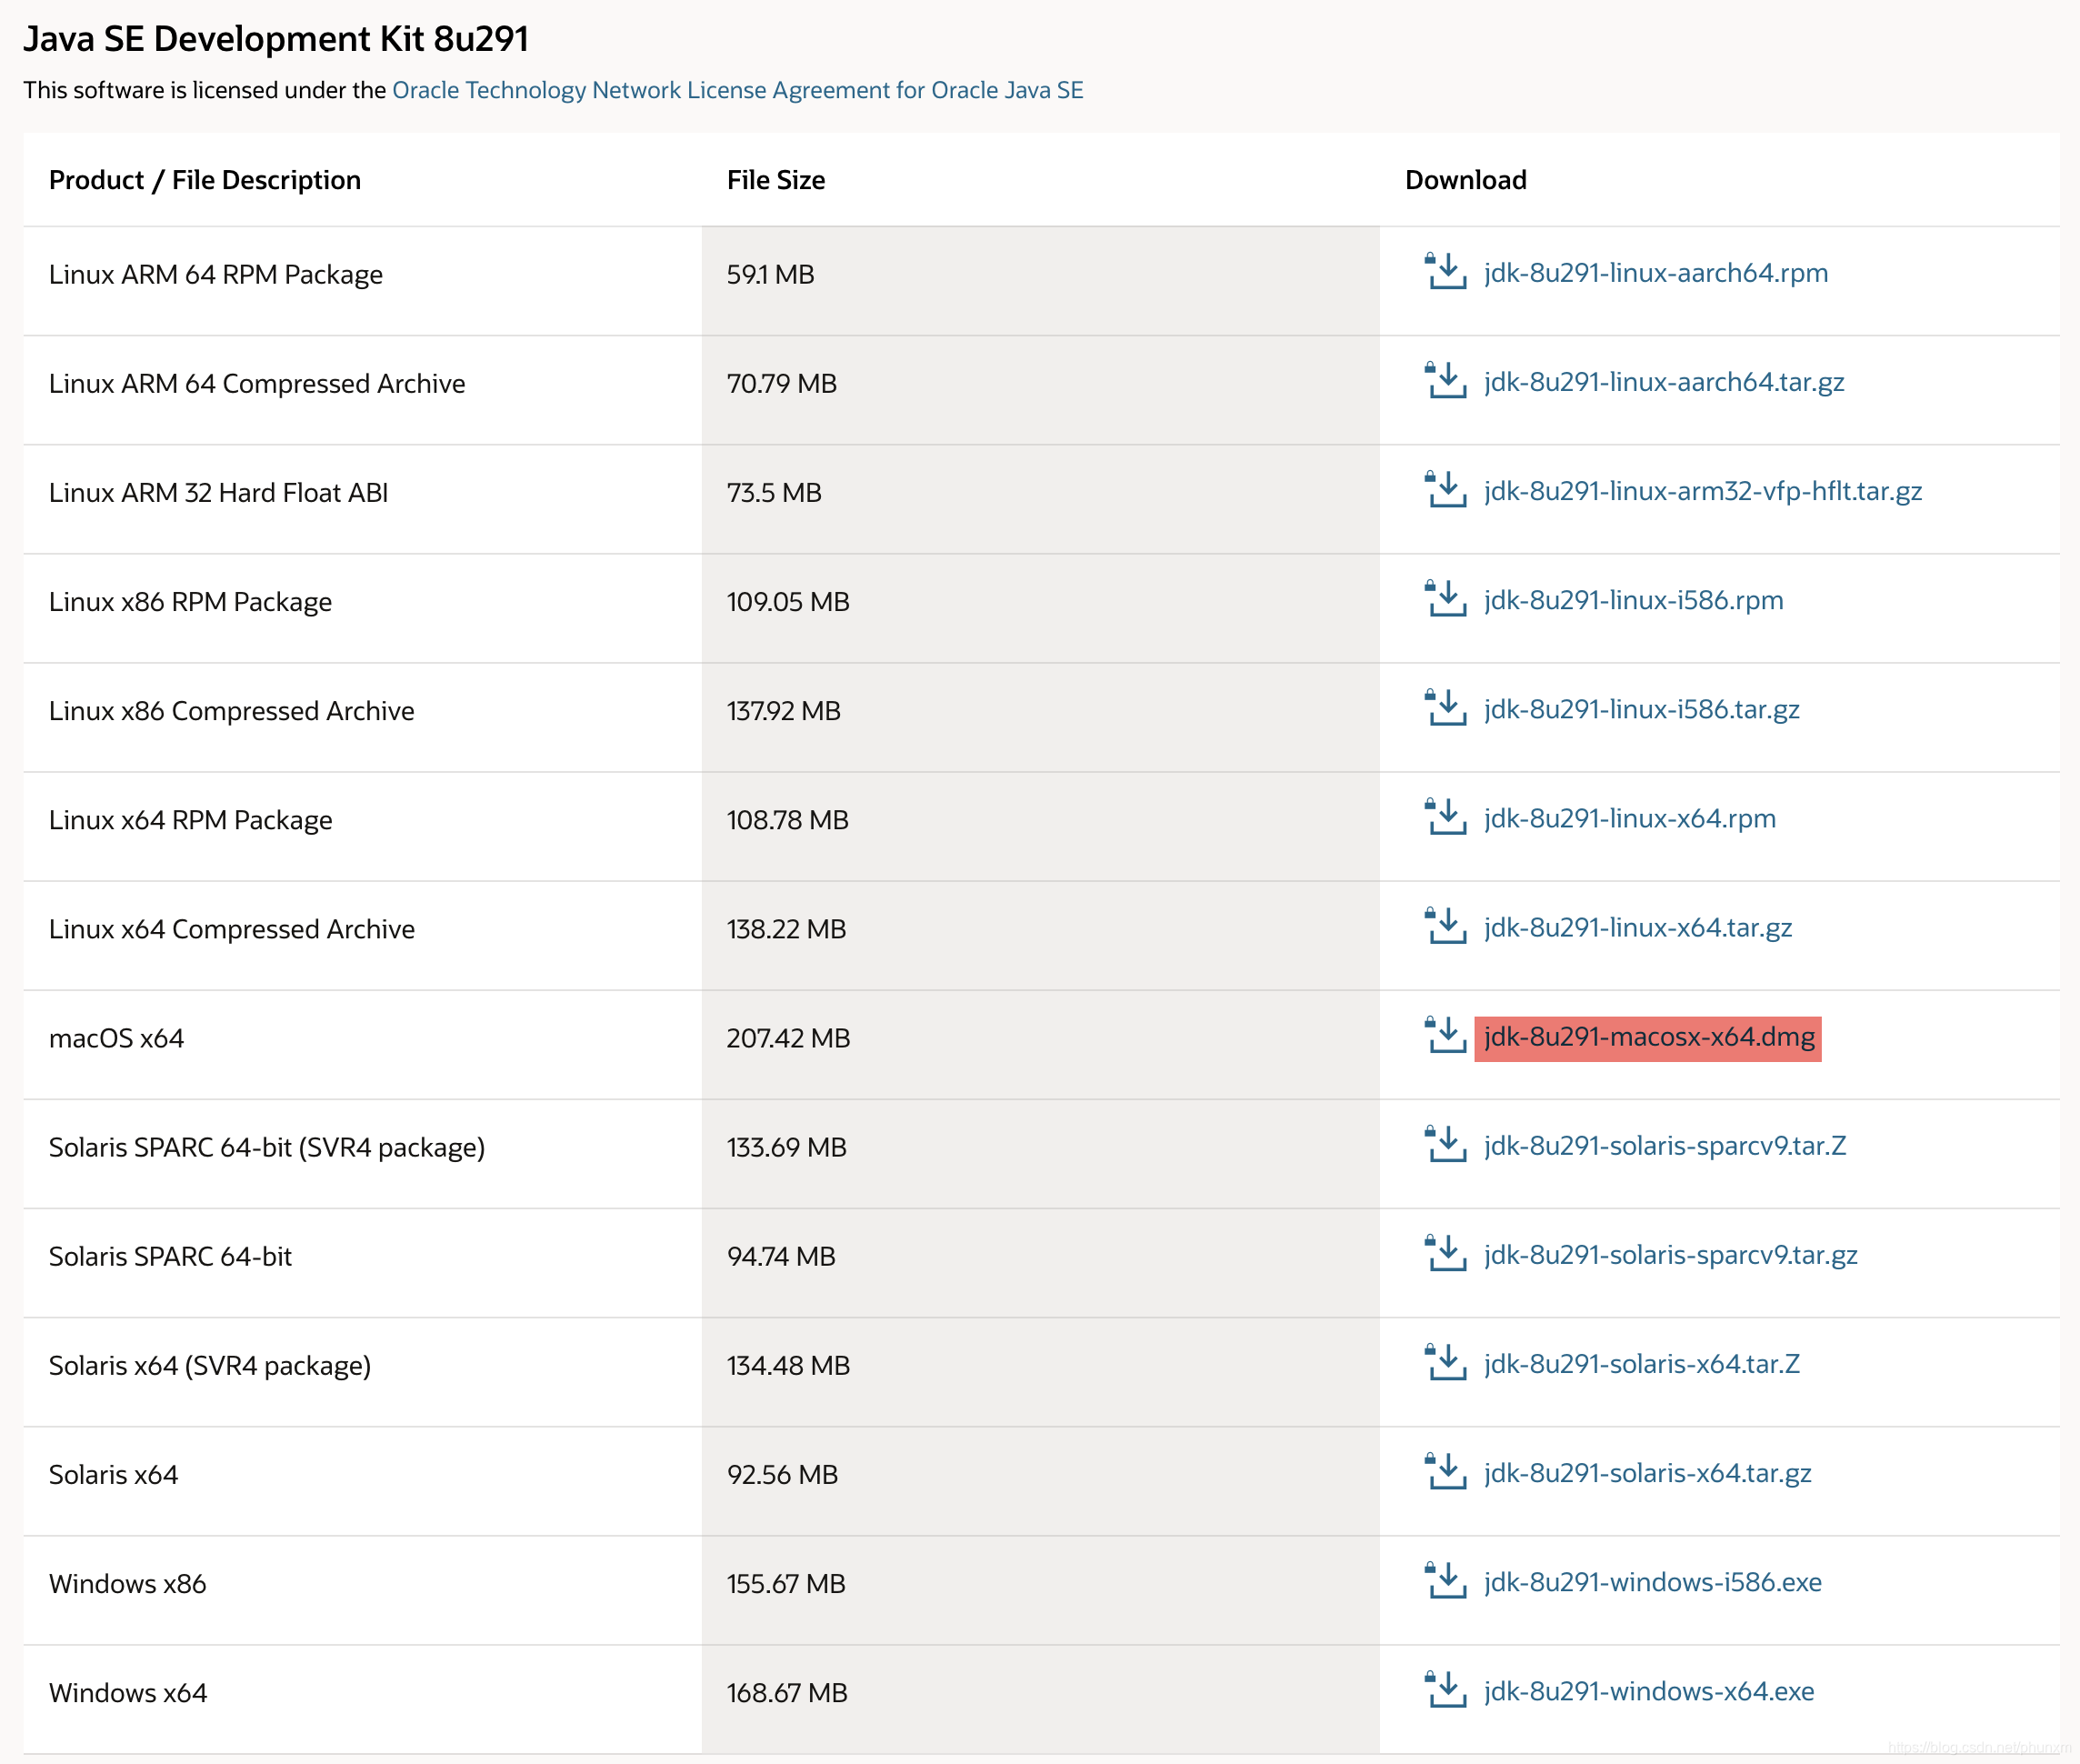
Task: Click download icon for Windows x64 row
Action: click(1445, 1690)
